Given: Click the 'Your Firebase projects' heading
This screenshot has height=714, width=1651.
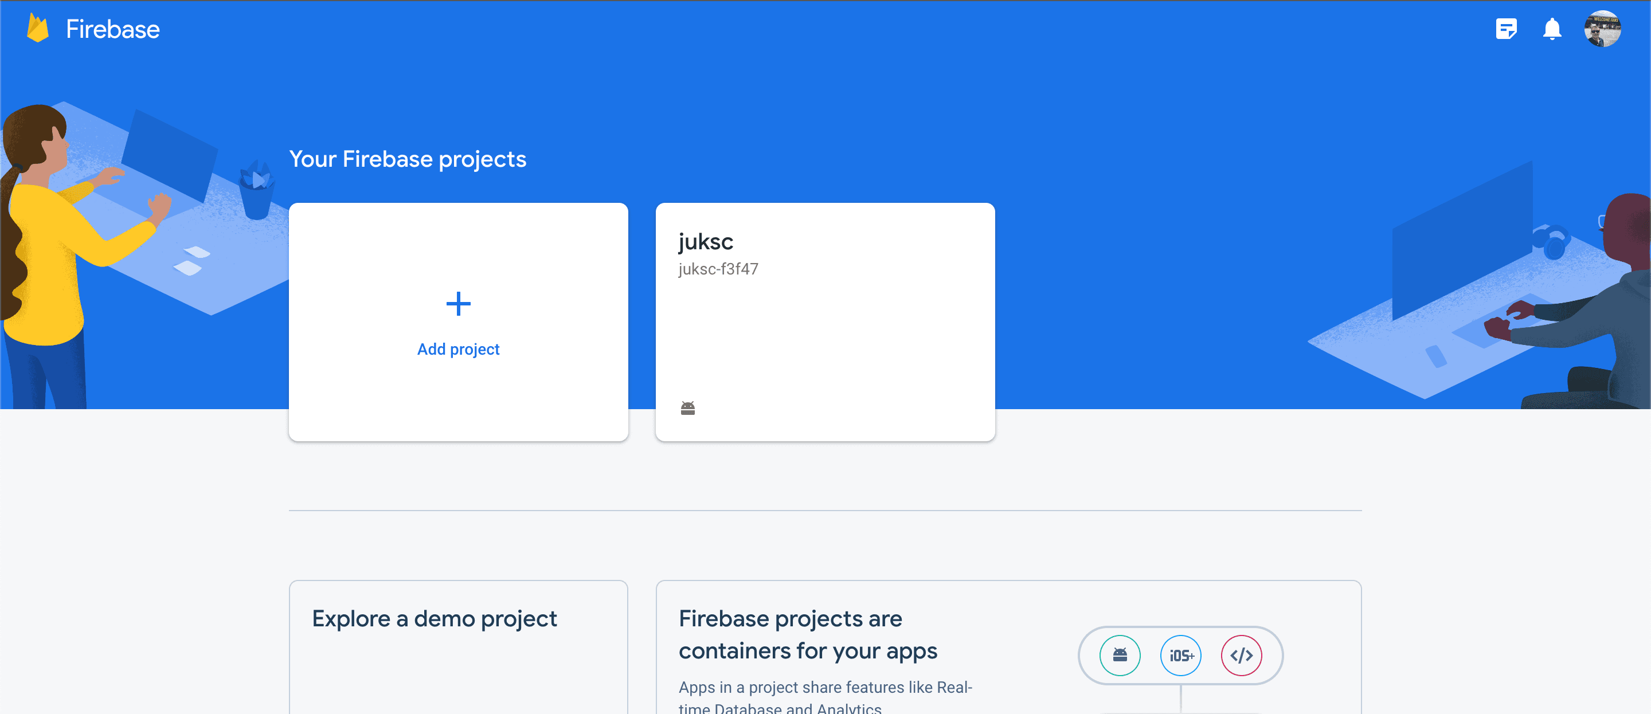Looking at the screenshot, I should pos(408,159).
